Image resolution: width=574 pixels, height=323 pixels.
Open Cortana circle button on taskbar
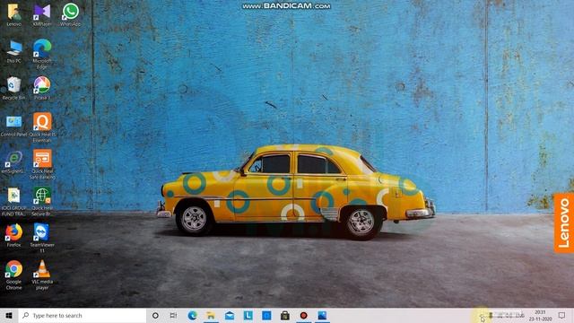tap(155, 315)
